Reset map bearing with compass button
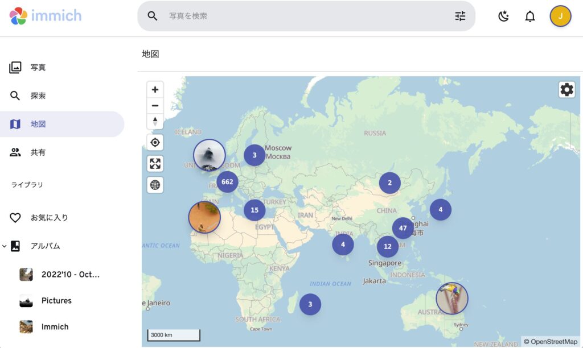Image resolution: width=583 pixels, height=348 pixels. [x=155, y=121]
